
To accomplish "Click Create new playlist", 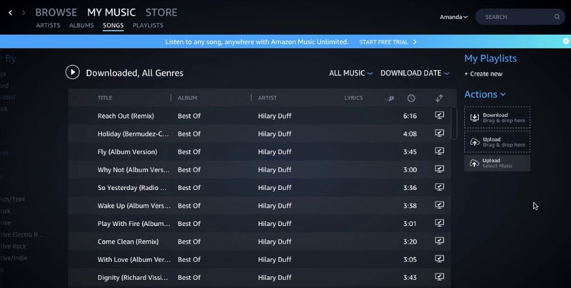I will coord(483,74).
